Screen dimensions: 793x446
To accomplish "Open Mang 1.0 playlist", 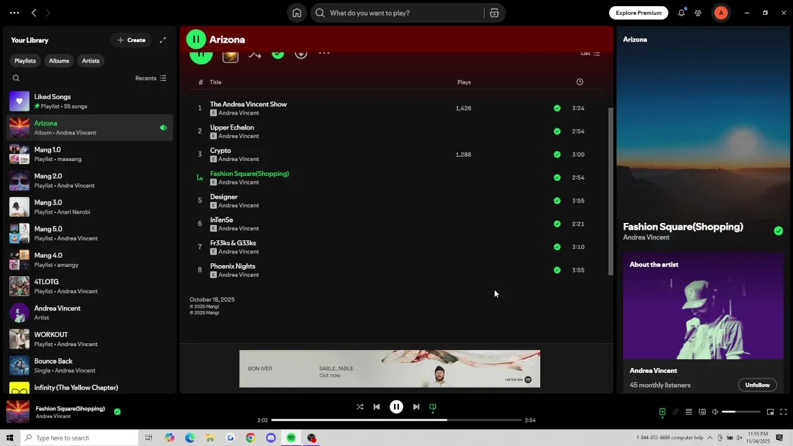I will tap(90, 154).
